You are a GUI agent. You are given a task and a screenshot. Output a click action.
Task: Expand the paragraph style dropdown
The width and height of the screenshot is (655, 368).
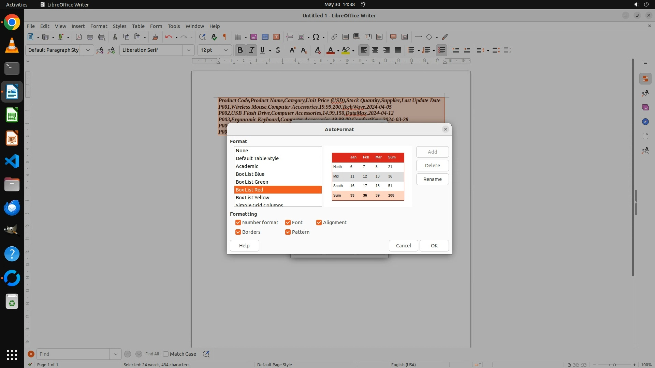tap(88, 50)
